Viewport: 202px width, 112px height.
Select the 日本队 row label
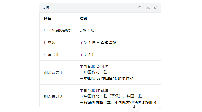(x=50, y=42)
